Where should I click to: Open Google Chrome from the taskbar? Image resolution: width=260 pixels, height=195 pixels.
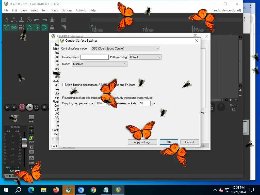click(93, 190)
